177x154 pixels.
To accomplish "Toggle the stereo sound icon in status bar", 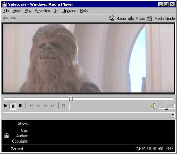I will coord(170,148).
